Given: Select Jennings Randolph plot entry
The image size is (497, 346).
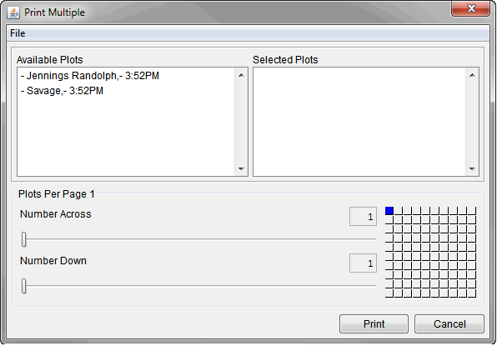Looking at the screenshot, I should coord(90,76).
